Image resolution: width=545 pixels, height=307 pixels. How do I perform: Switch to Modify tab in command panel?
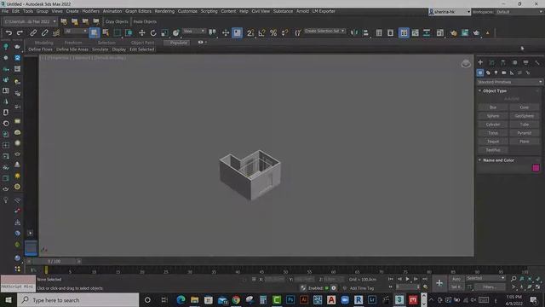492,62
